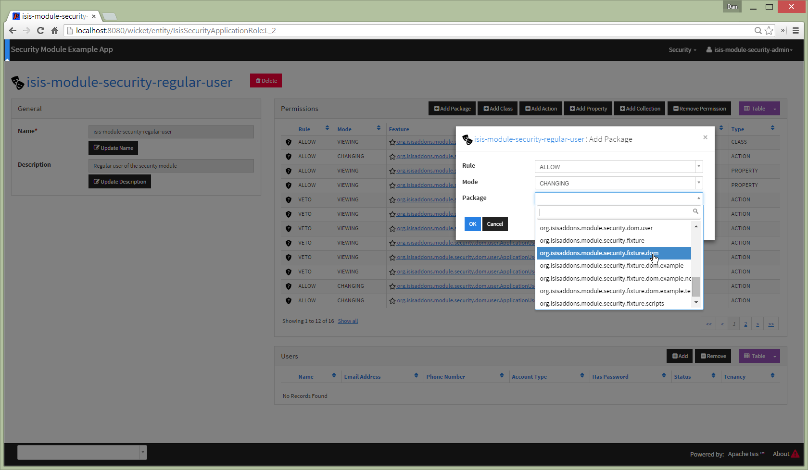Screen dimensions: 808x470
Task: Expand the Permissions Table view dropdown arrow
Action: [775, 109]
